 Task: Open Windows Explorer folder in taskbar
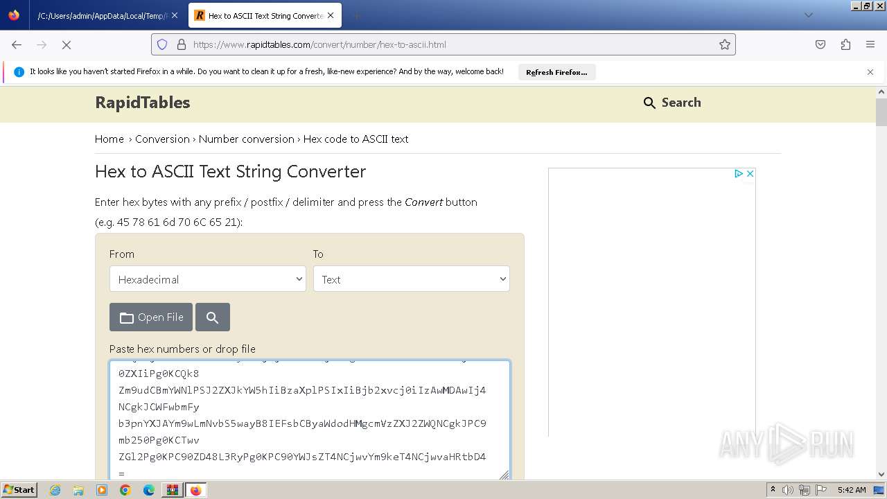click(x=78, y=490)
